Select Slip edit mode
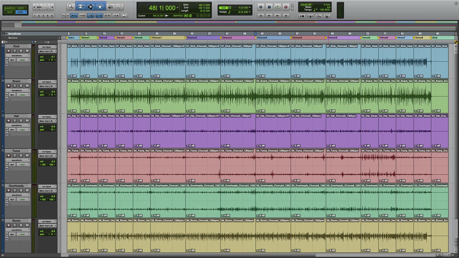Viewport: 459px width, 258px height. (x=10, y=12)
